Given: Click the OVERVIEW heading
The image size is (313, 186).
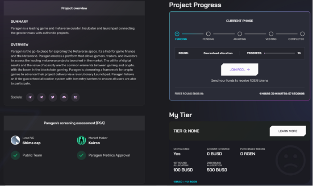Looking at the screenshot, I should (19, 45).
